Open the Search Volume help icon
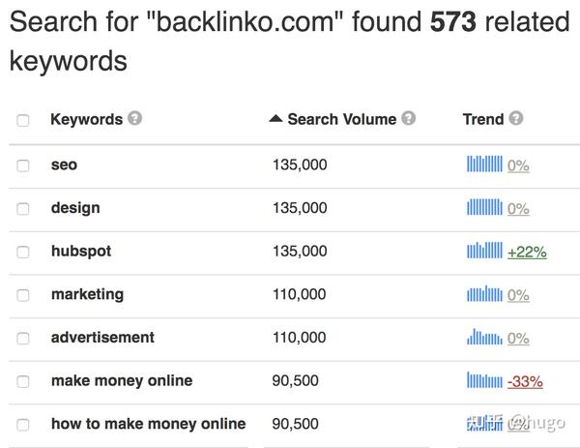Image resolution: width=580 pixels, height=448 pixels. (x=408, y=118)
